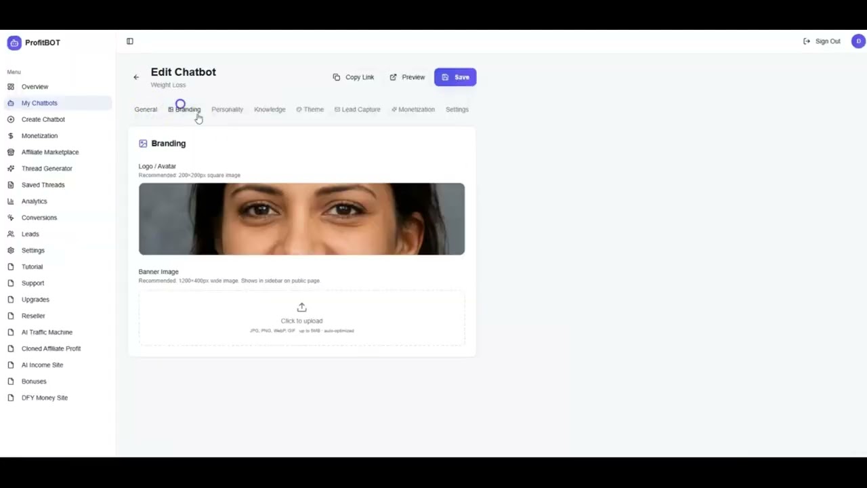Open Cloned Affiliate Profit page

point(58,348)
